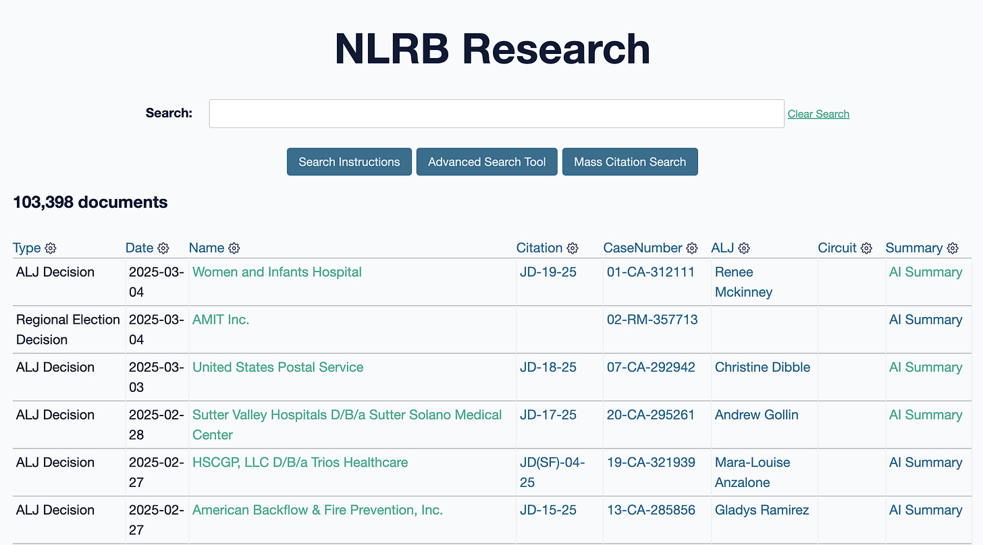This screenshot has height=545, width=983.
Task: Click citation JD-18-25
Action: [x=548, y=368]
